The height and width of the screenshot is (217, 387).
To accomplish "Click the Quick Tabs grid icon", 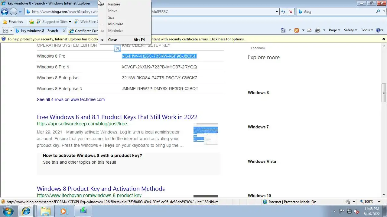I will (5, 31).
